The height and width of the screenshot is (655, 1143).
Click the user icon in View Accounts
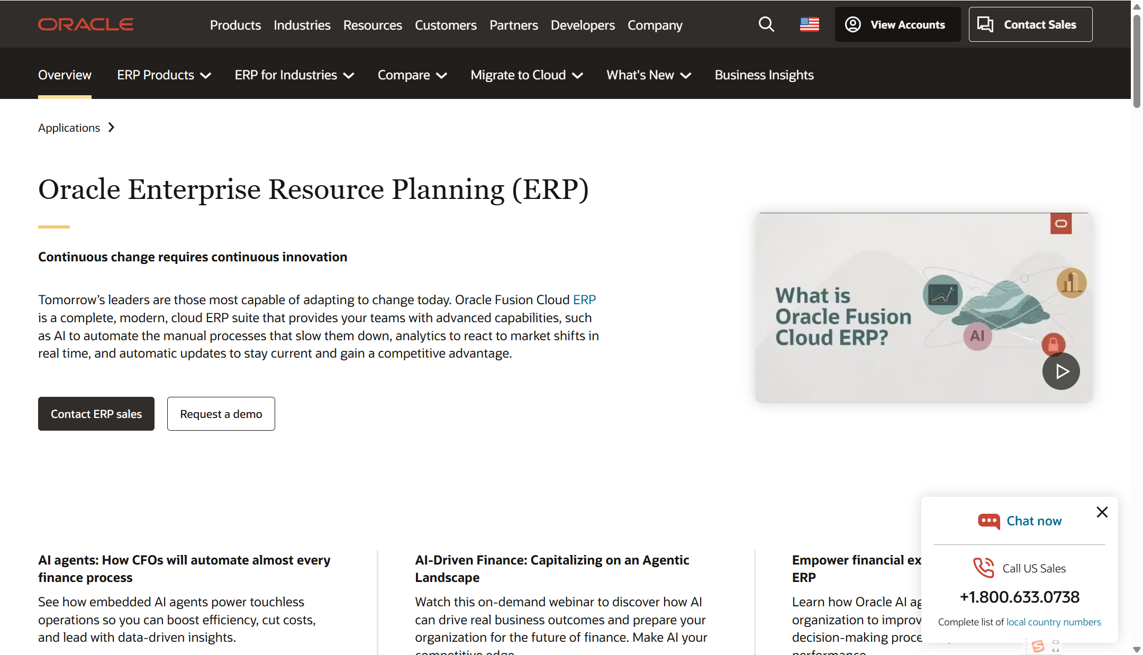[x=852, y=24]
